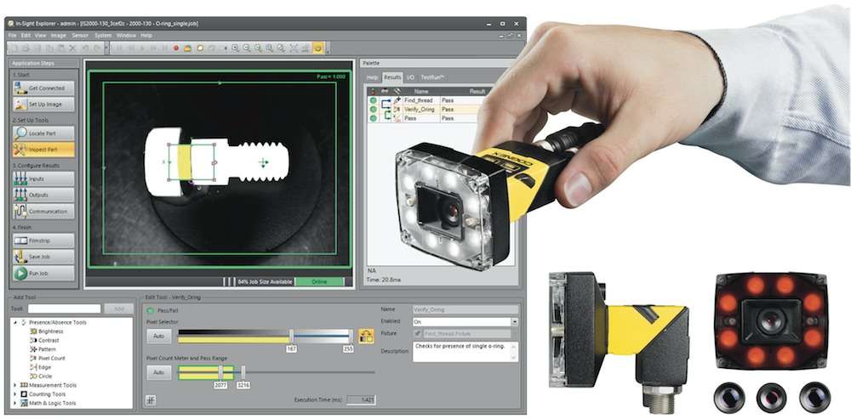851x419 pixels.
Task: Open the System menu
Action: [103, 35]
